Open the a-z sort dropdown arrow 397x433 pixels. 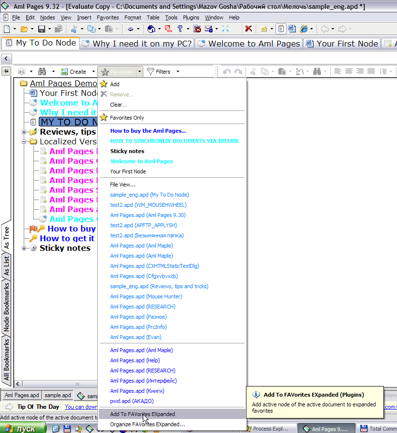[31, 72]
